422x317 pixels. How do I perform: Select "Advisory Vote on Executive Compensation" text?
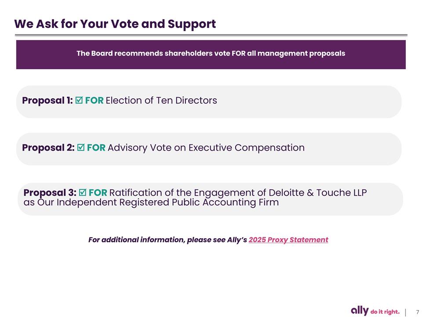[x=206, y=147]
